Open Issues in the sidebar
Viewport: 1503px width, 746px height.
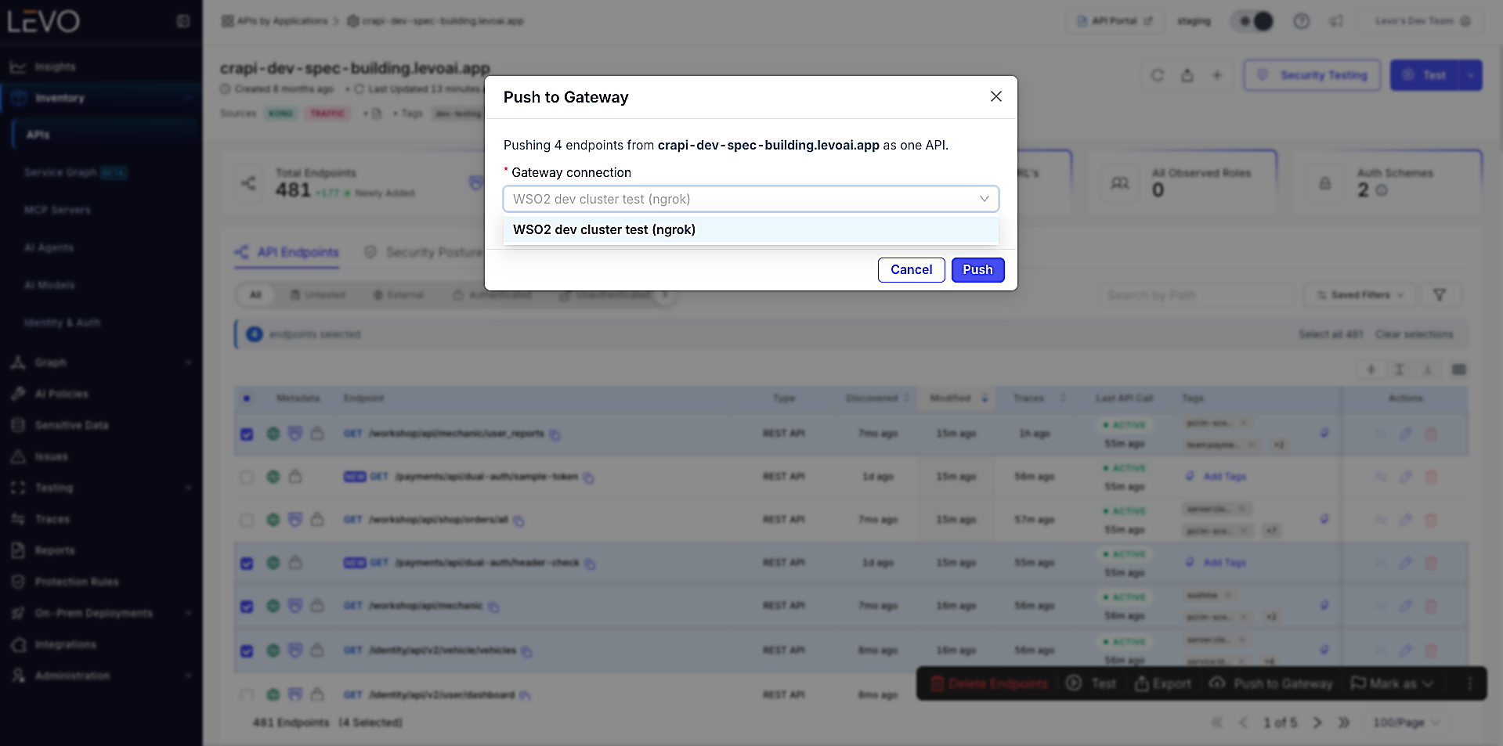pos(51,456)
